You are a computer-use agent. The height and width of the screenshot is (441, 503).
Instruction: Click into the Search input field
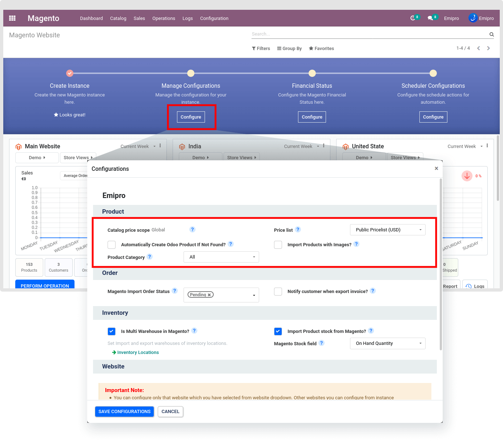370,34
